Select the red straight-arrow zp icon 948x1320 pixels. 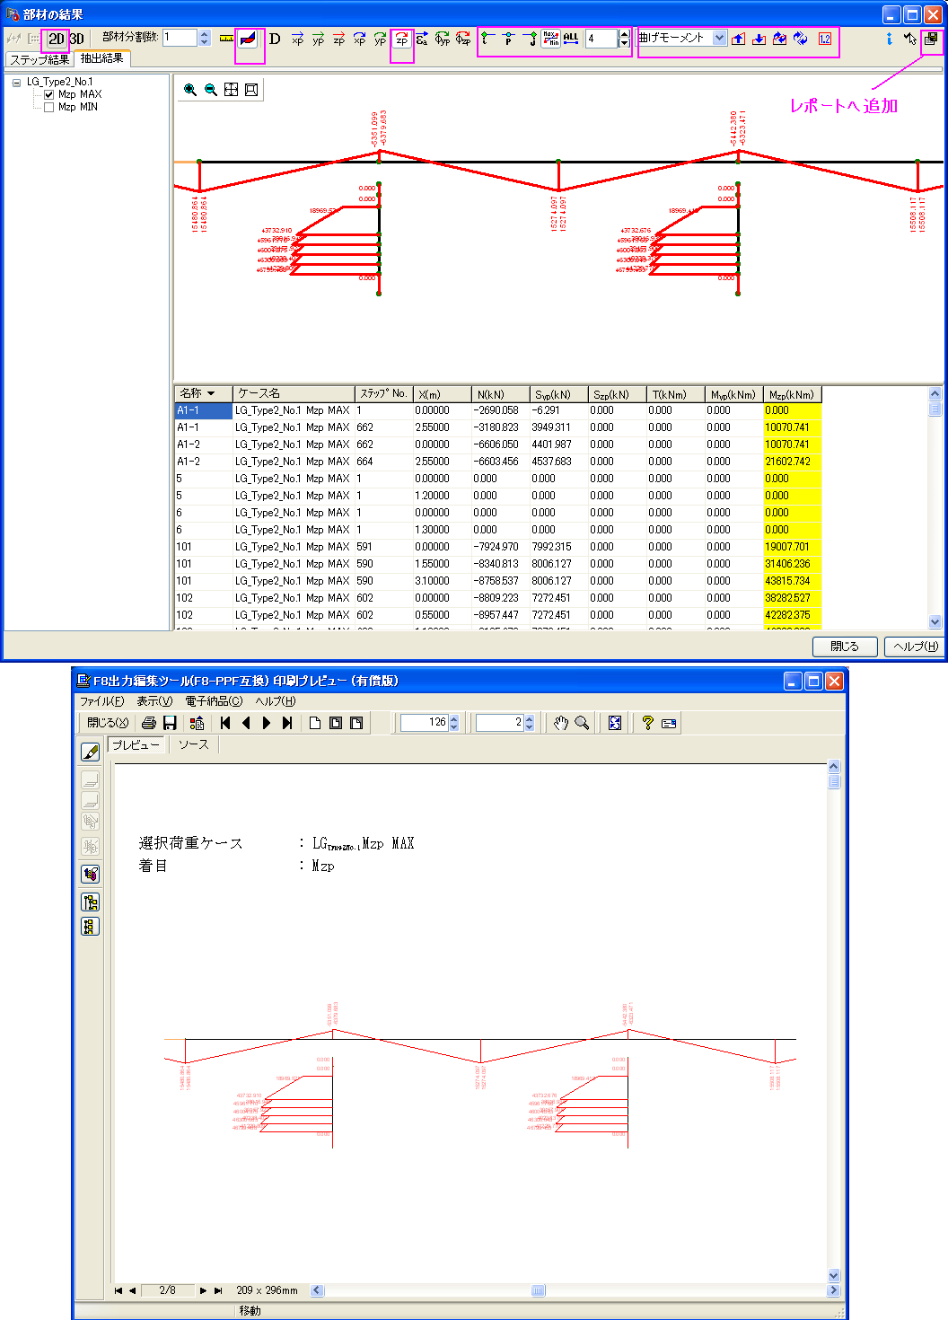pyautogui.click(x=338, y=39)
